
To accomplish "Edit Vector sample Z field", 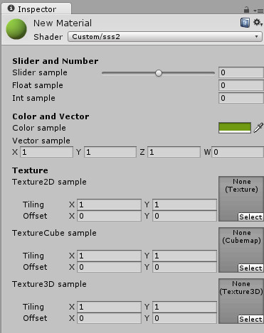I will (x=174, y=152).
